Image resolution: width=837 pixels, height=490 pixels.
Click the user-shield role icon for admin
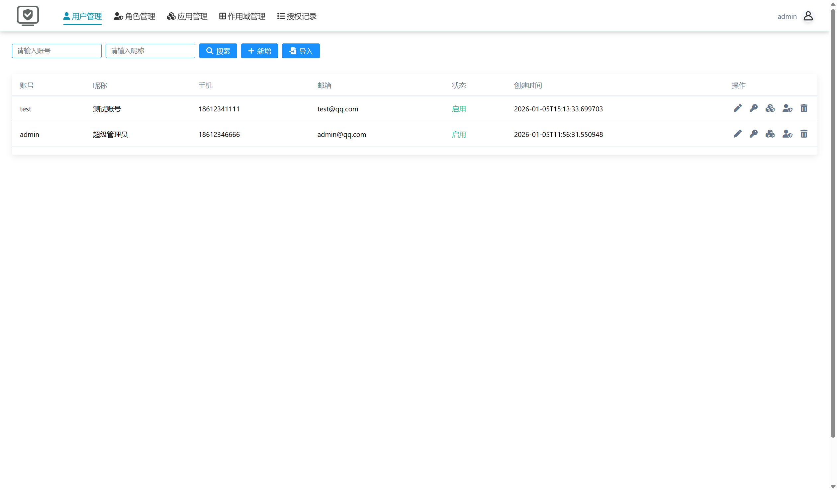(787, 134)
